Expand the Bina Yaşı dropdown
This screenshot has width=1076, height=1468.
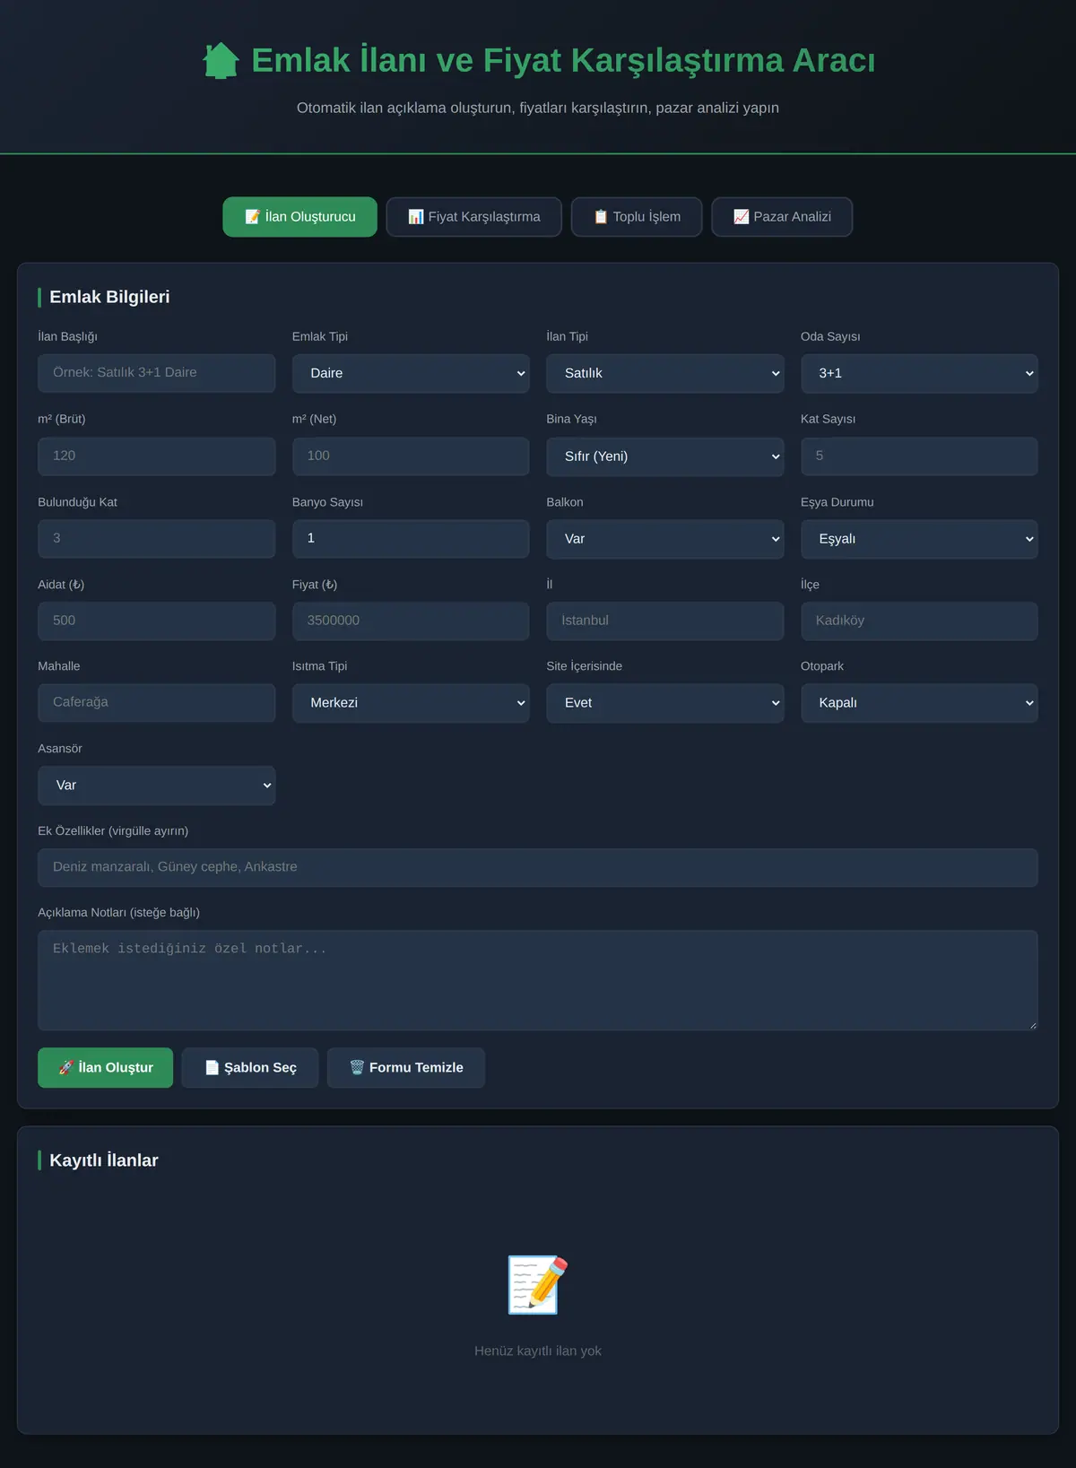(x=665, y=456)
